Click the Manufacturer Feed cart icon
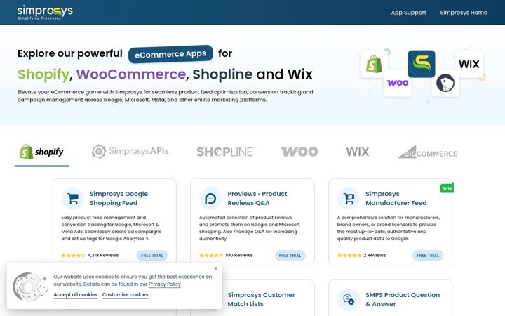505x316 pixels. 349,198
